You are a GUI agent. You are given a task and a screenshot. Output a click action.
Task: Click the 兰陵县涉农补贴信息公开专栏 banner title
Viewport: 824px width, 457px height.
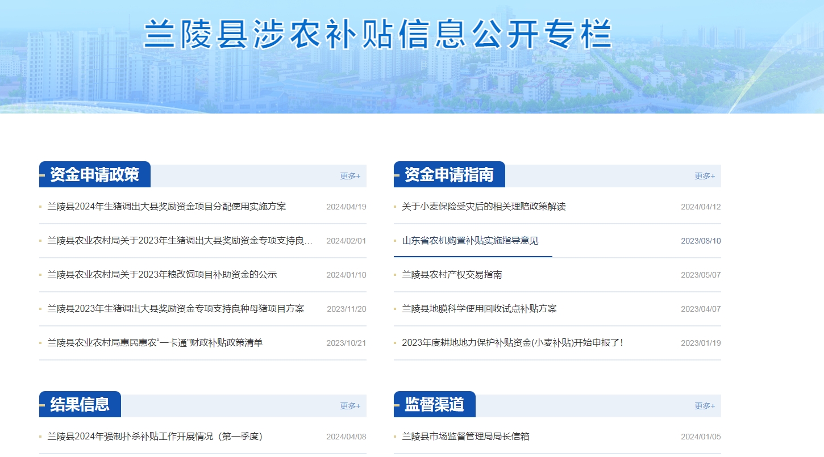[378, 34]
